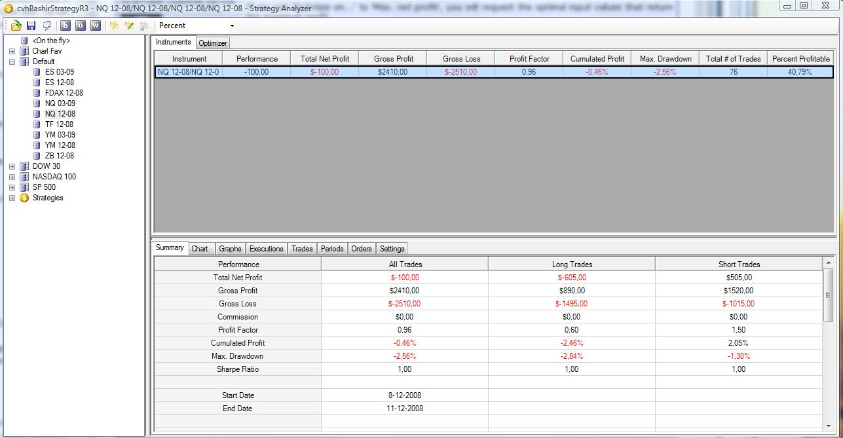Image resolution: width=843 pixels, height=438 pixels.
Task: Open the Trades tab
Action: tap(302, 249)
